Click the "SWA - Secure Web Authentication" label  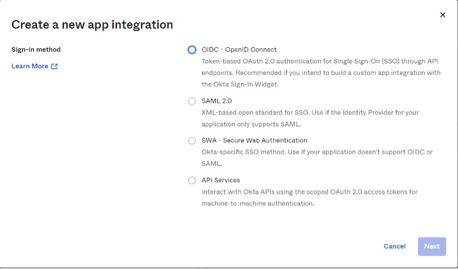254,140
